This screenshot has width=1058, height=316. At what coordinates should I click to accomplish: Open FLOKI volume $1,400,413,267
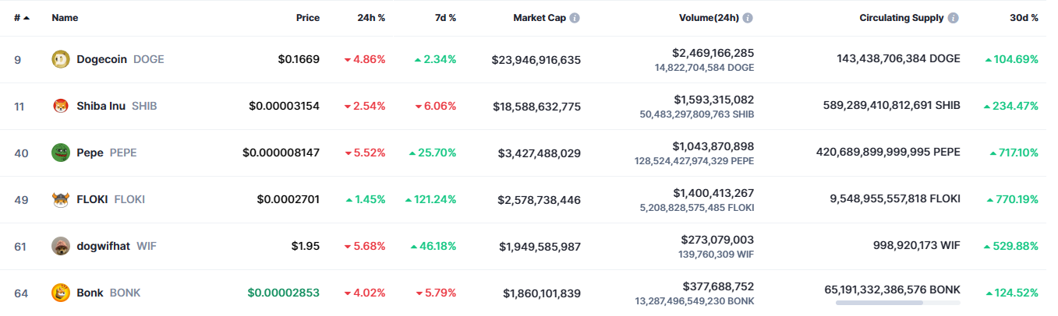tap(714, 193)
